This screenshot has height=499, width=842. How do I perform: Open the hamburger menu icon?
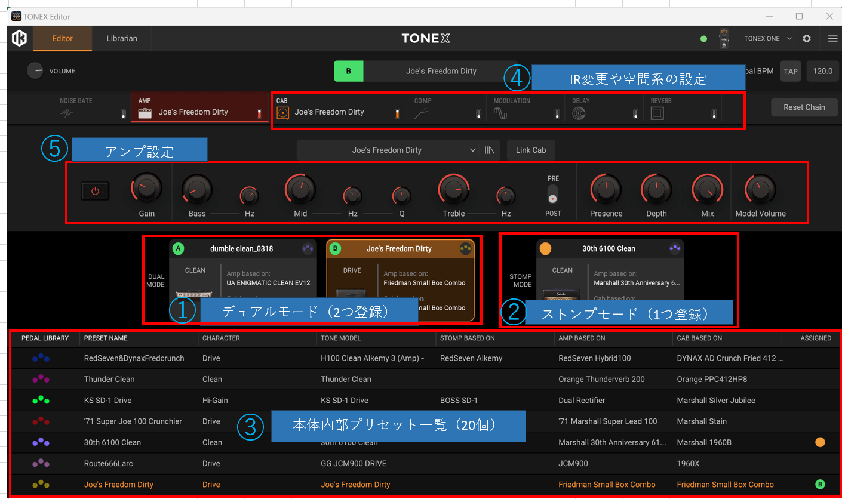[x=832, y=38]
